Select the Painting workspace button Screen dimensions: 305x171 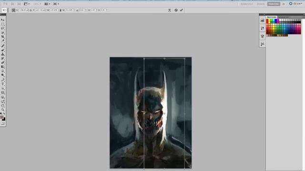click(x=274, y=4)
